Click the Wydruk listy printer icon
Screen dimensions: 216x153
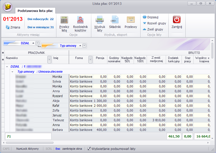100,20
